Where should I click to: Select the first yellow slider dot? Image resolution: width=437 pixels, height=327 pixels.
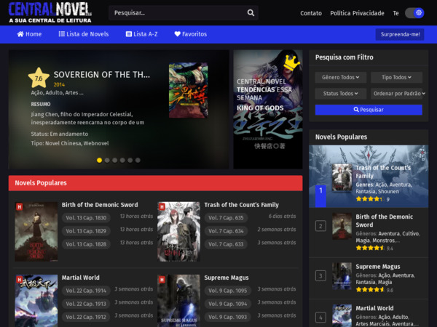[99, 160]
